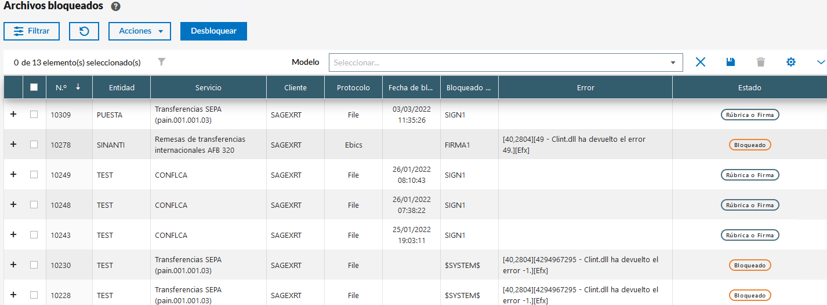
Task: Toggle the select-all checkbox in table header
Action: tap(34, 87)
